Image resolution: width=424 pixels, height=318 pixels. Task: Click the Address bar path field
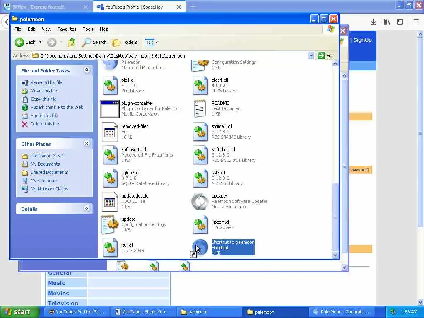point(173,56)
